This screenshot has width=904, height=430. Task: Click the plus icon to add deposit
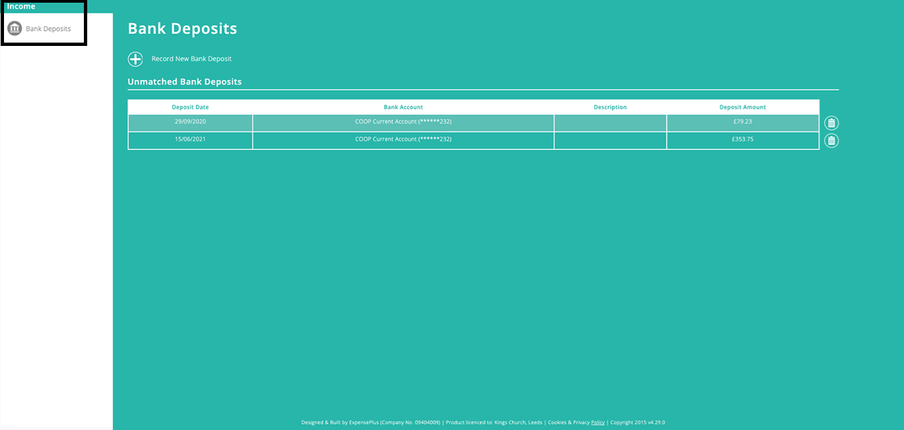[x=135, y=59]
